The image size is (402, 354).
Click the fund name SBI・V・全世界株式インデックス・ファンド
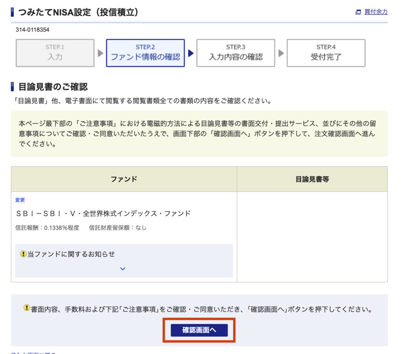point(103,214)
